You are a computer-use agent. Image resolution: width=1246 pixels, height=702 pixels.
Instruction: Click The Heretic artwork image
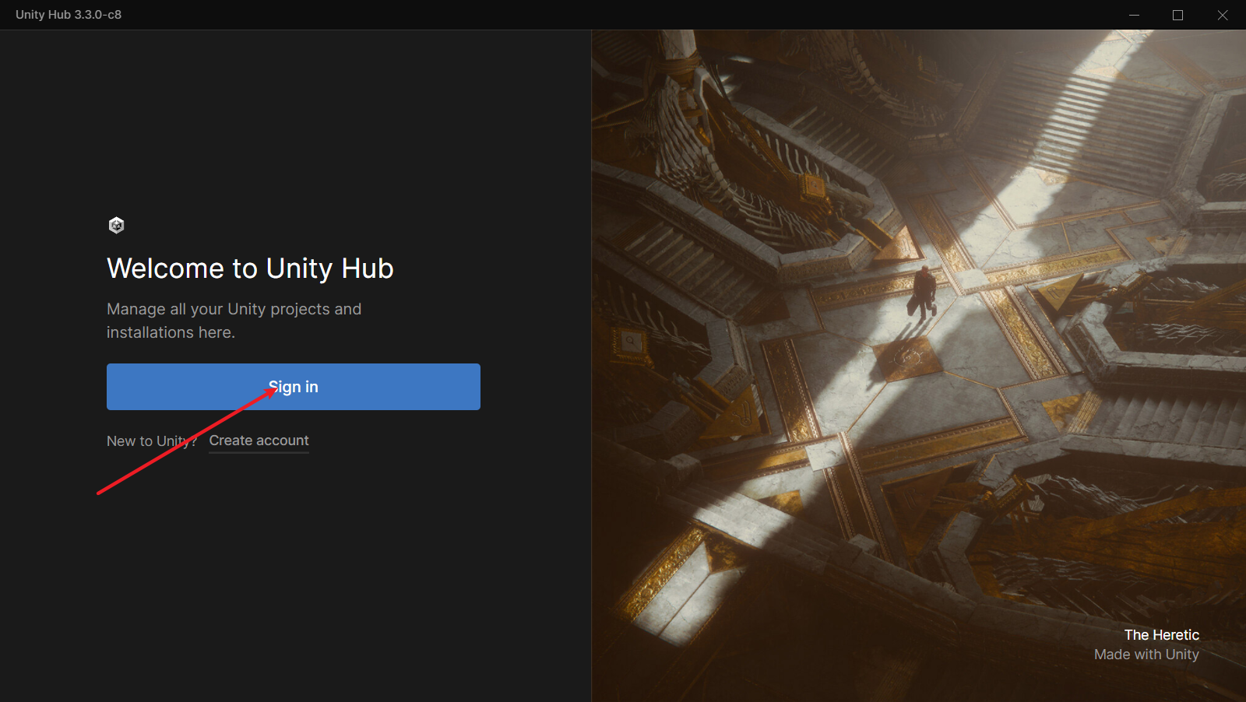(919, 366)
